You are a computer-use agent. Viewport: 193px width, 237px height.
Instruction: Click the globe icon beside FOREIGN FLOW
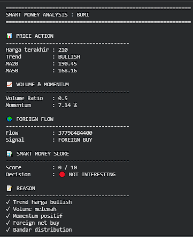pyautogui.click(x=9, y=119)
